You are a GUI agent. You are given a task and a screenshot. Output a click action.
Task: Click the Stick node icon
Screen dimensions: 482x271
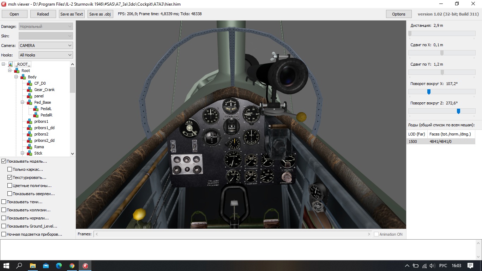pyautogui.click(x=30, y=153)
